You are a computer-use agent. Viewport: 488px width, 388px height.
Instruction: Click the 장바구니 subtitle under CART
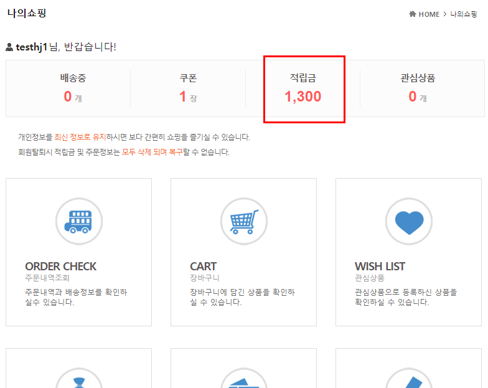(x=204, y=278)
